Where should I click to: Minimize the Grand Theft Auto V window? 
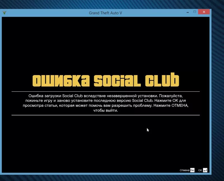[188, 12]
